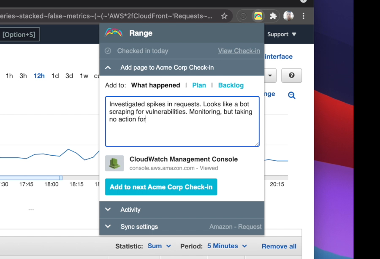Set graph time range to 3d

tap(69, 76)
